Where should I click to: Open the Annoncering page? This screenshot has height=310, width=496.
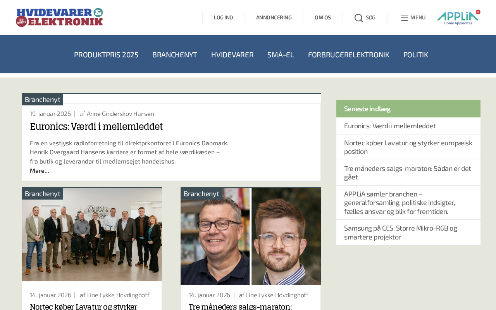tap(274, 17)
